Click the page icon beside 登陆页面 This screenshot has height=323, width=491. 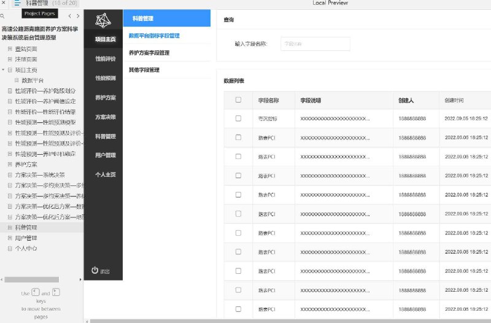coord(10,49)
